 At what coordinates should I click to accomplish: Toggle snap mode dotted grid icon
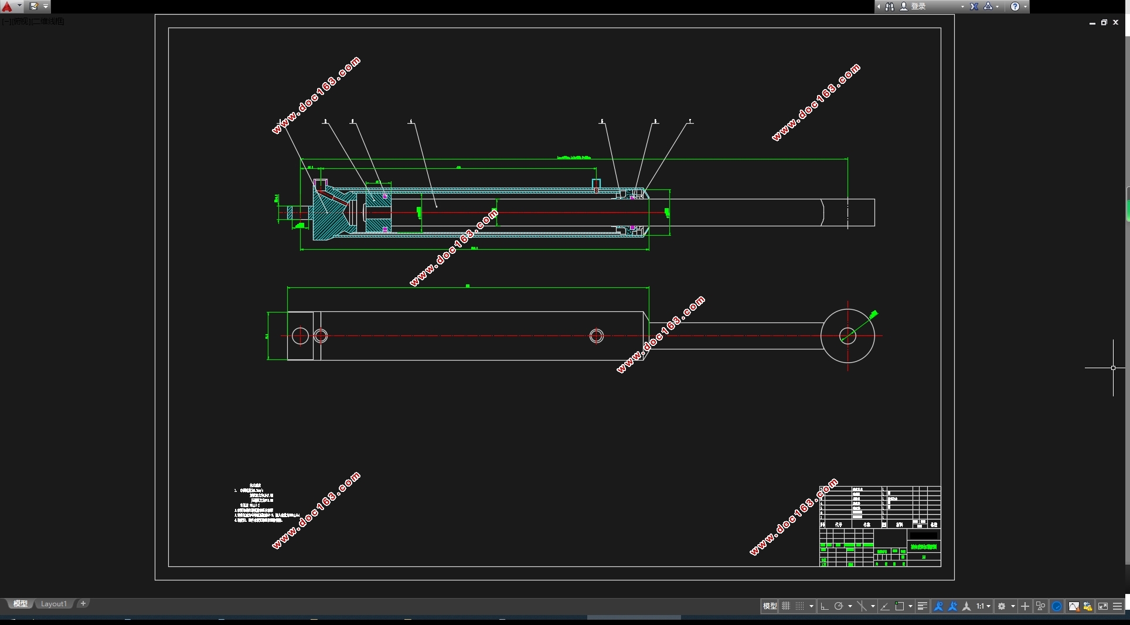coord(800,606)
